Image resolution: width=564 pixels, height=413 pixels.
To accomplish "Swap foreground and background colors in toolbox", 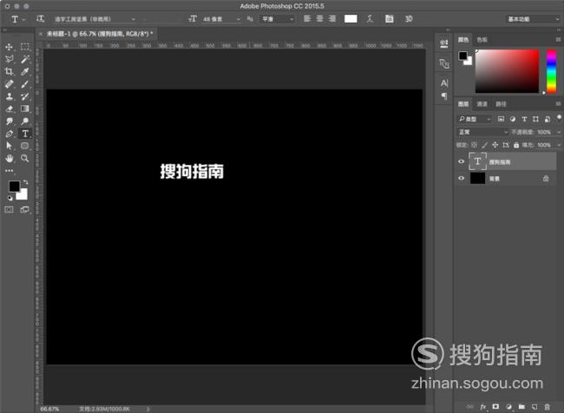I will (x=25, y=182).
